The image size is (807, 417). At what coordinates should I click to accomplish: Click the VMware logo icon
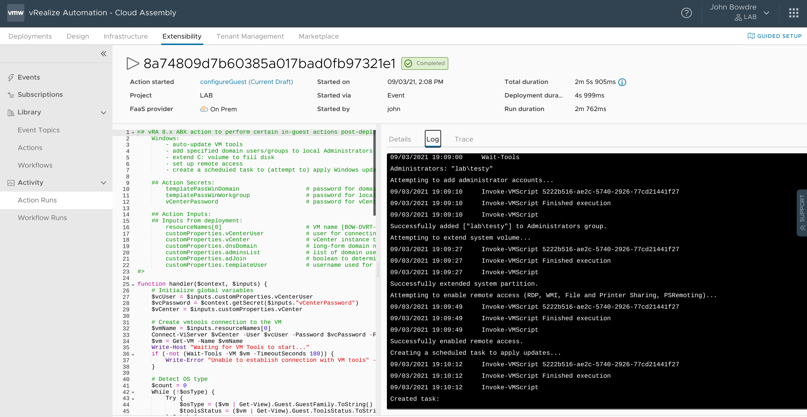point(16,13)
